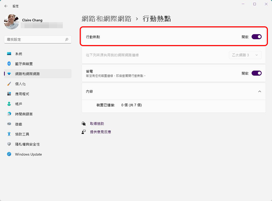
Task: Click the 取得協助 help link
Action: point(97,124)
